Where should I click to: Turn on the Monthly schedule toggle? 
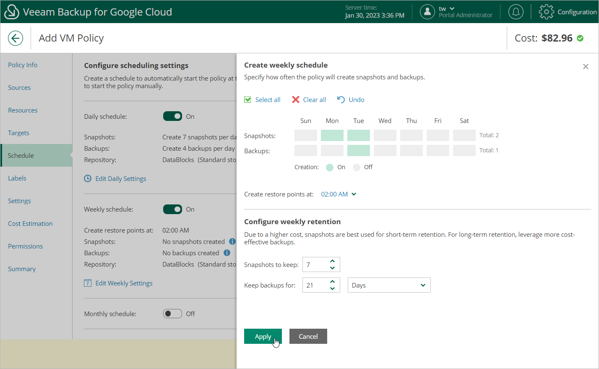click(172, 314)
